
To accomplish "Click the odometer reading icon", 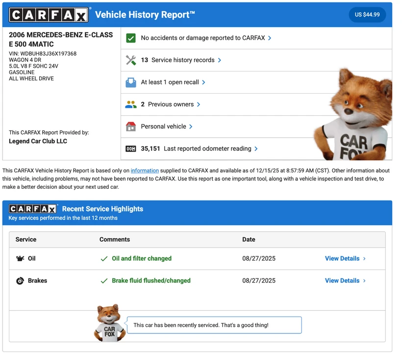I will [131, 149].
